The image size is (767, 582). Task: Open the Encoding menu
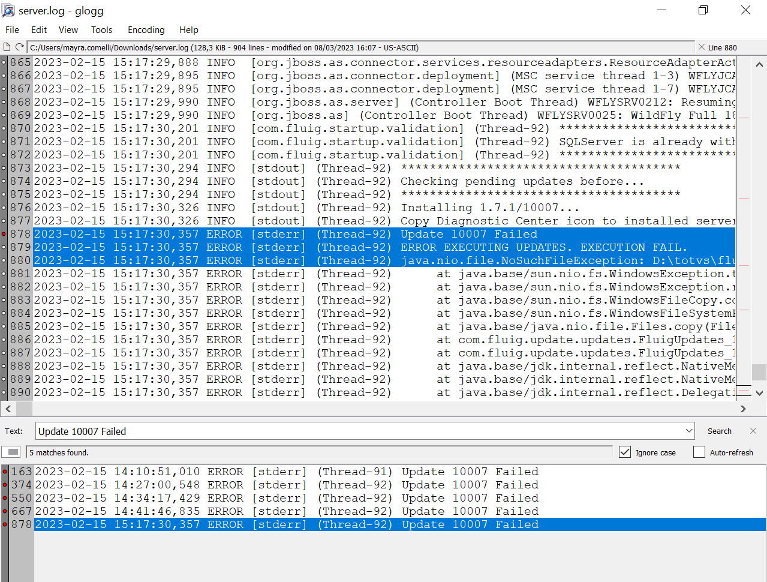[x=146, y=30]
